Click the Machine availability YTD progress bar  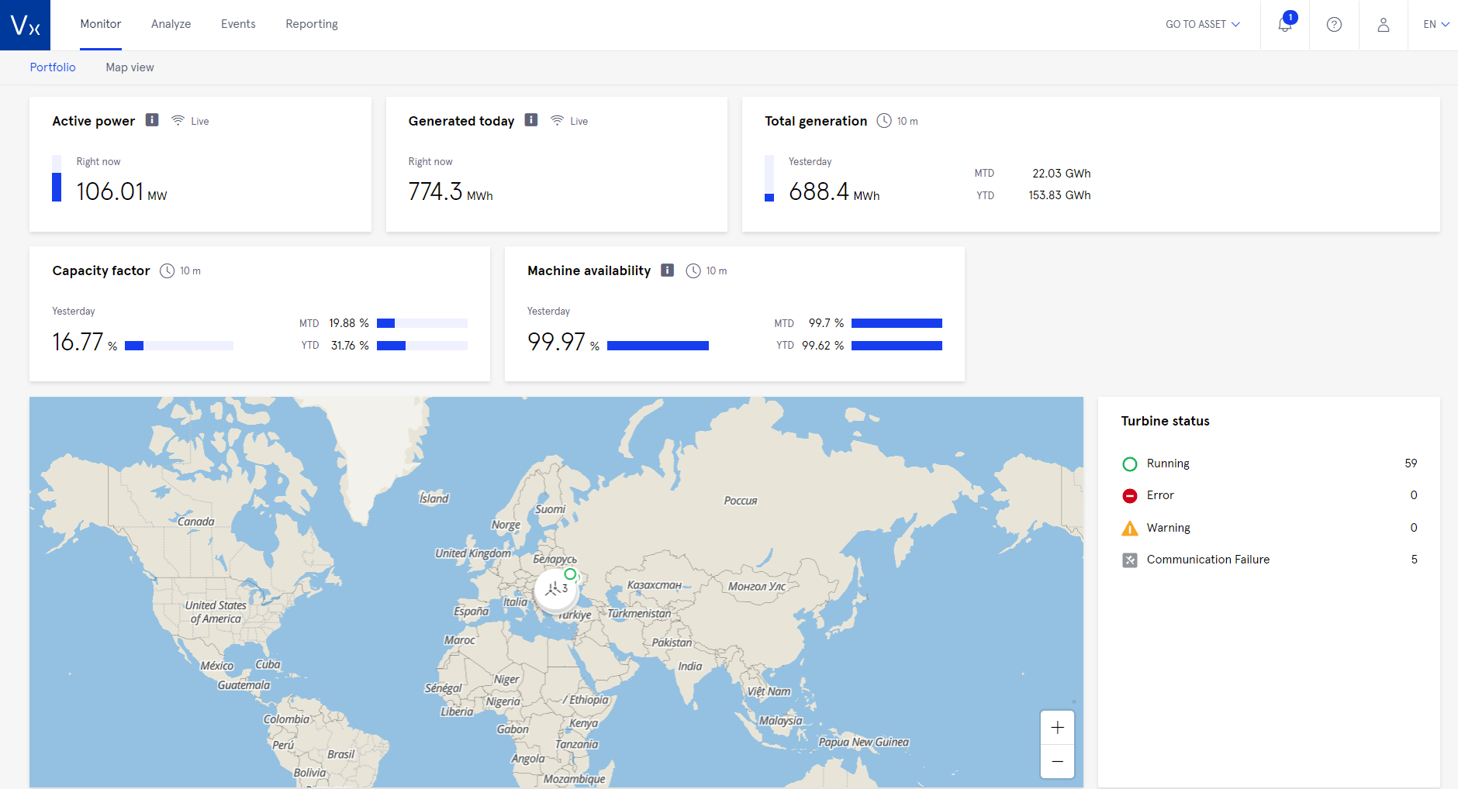coord(897,346)
